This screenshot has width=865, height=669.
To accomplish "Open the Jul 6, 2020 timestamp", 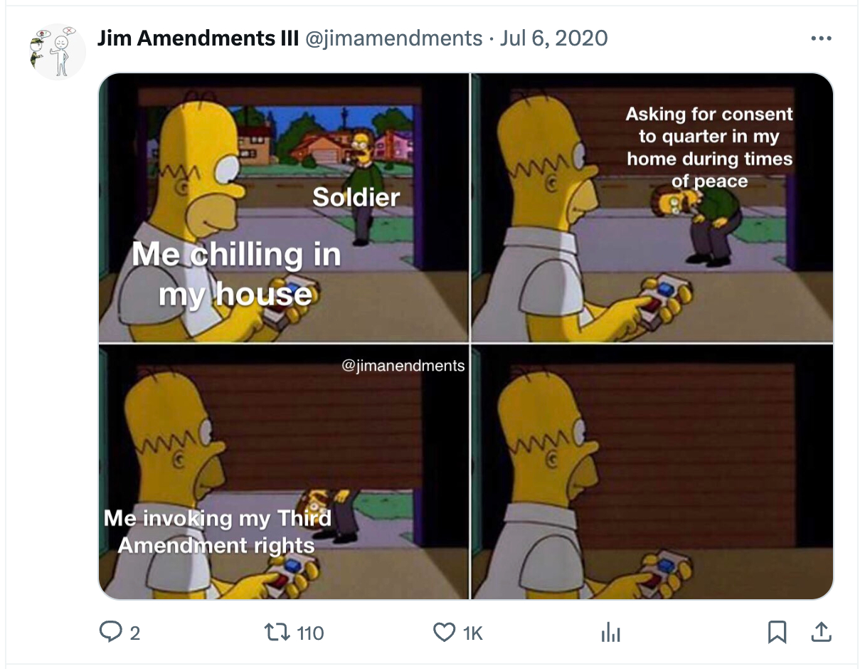I will [553, 38].
